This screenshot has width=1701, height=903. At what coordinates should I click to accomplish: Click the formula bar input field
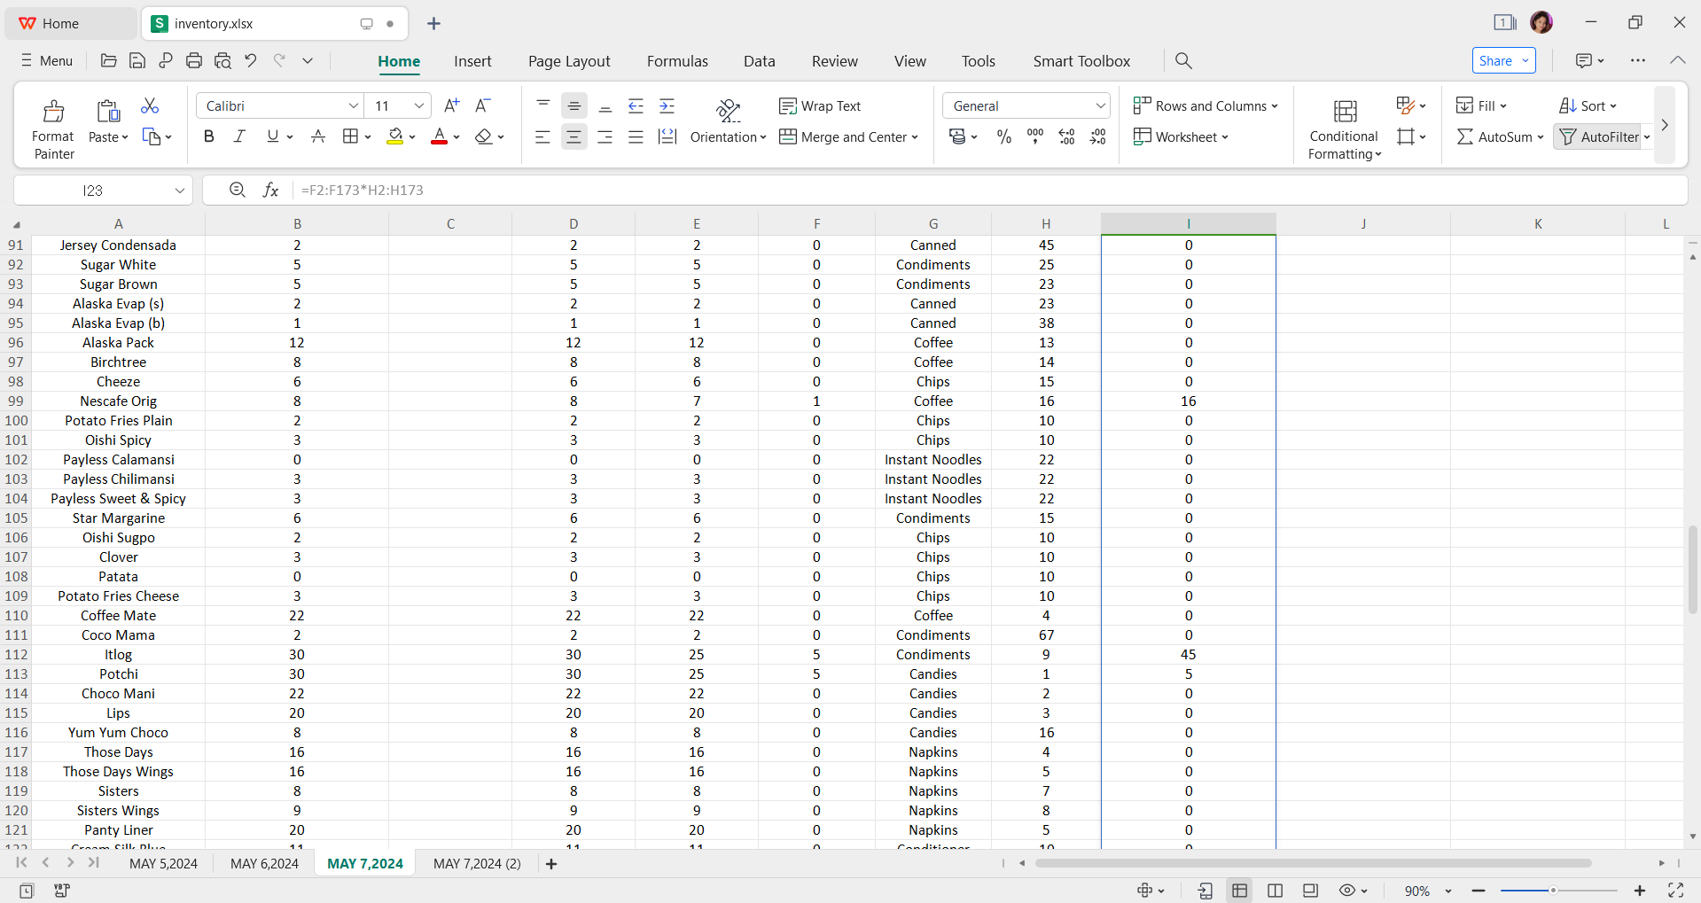point(988,190)
